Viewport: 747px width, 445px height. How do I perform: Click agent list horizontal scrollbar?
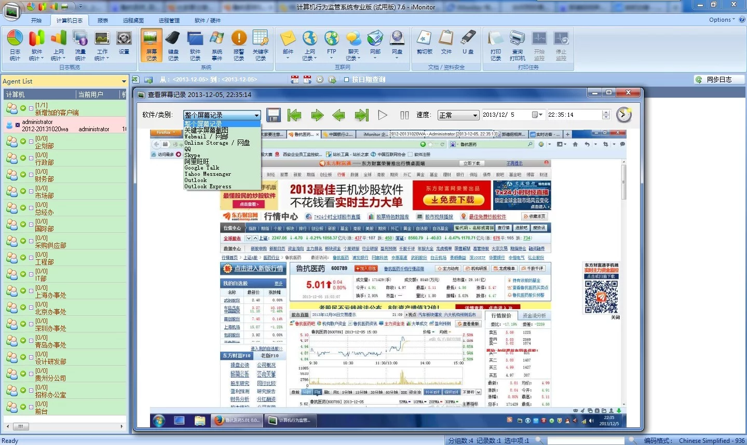pos(65,426)
